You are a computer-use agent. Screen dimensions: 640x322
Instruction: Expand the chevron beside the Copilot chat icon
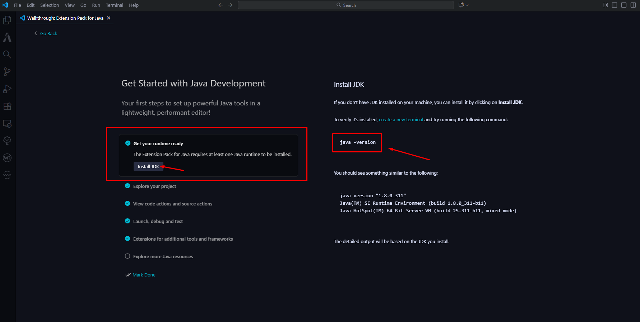[467, 5]
